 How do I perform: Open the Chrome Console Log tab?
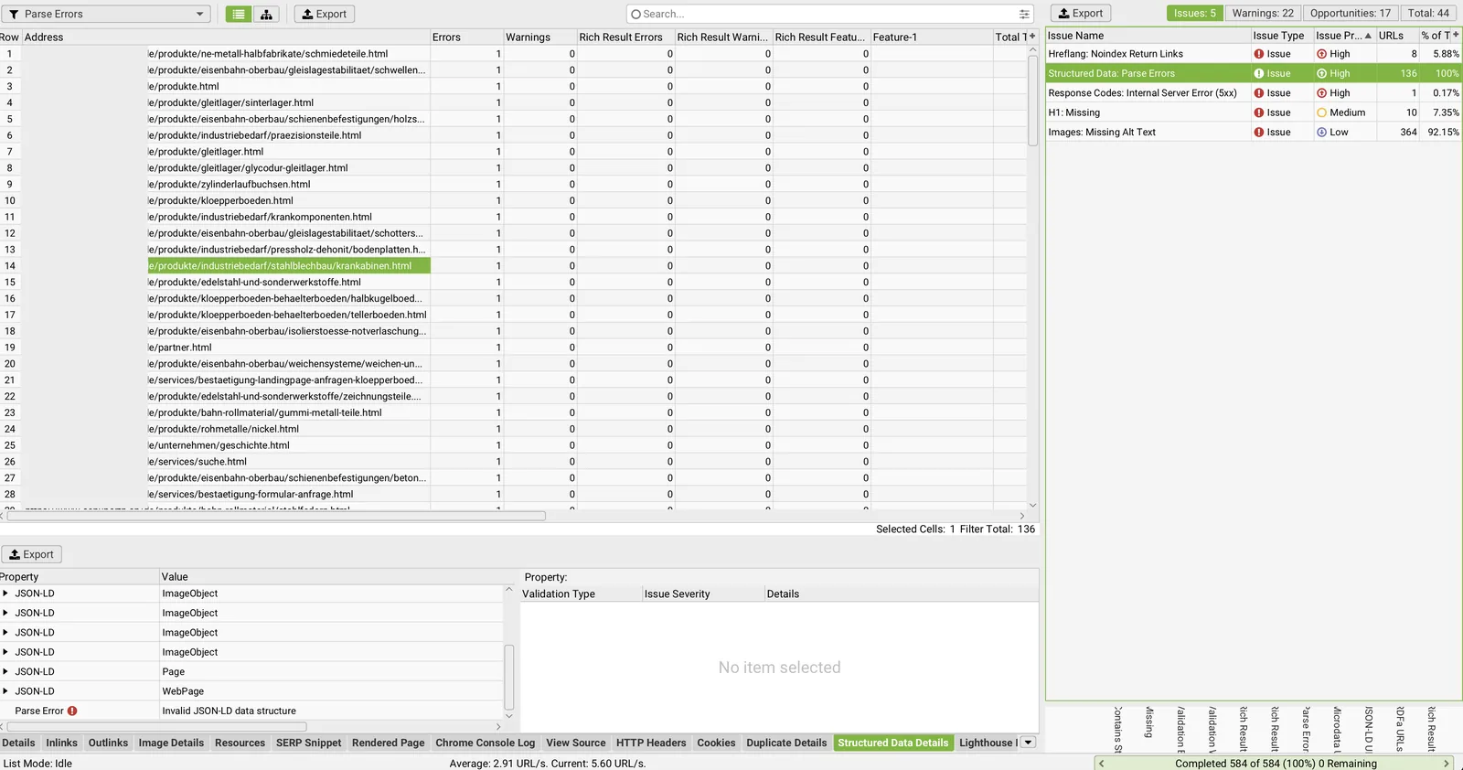pos(485,743)
